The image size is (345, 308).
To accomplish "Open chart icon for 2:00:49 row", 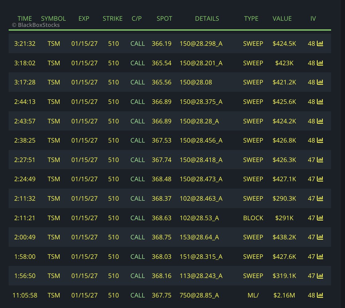I will click(320, 237).
